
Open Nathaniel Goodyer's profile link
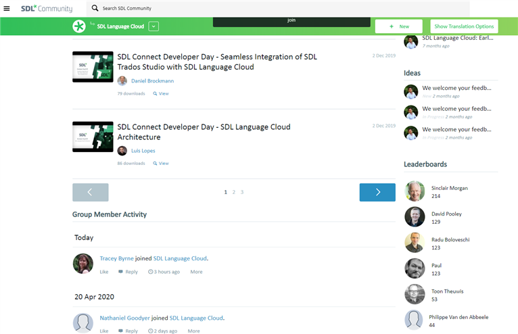coord(125,318)
